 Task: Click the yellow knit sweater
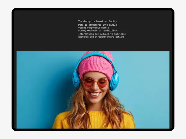coord(95,120)
